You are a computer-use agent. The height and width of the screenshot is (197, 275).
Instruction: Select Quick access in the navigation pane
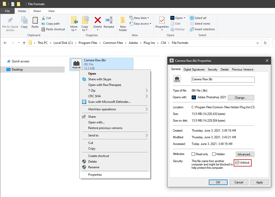tap(21, 61)
